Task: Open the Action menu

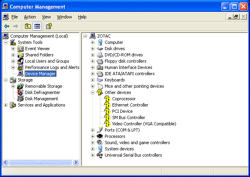Action: click(x=30, y=17)
